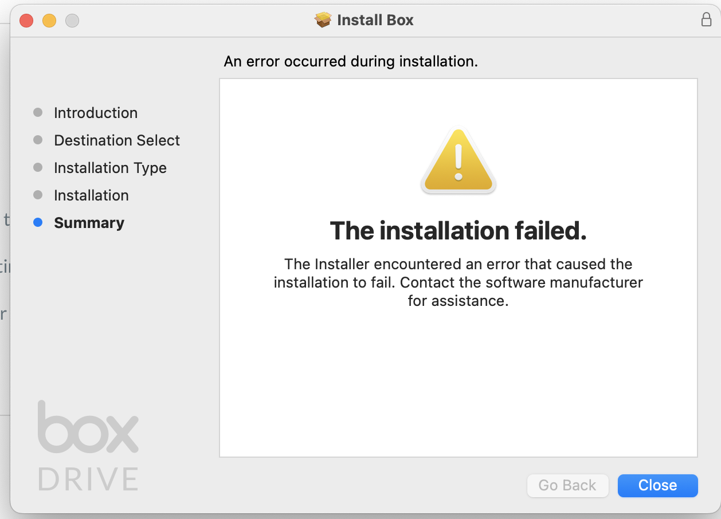Select the Installation step in sidebar
The image size is (721, 519).
91,195
